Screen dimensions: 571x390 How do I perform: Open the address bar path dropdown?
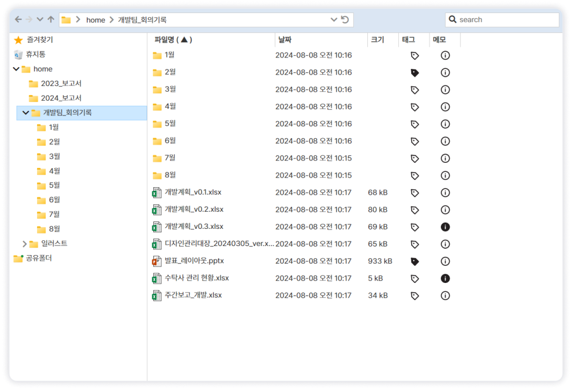pos(334,20)
